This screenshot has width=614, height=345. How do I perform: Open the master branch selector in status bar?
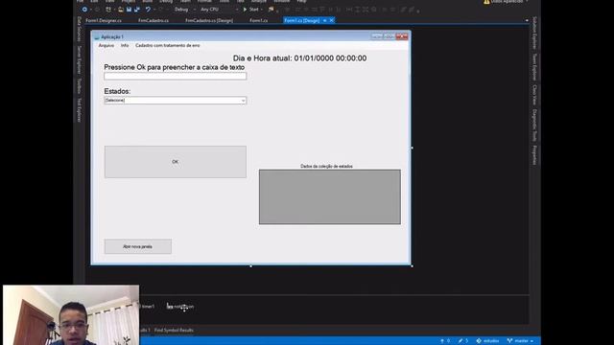pyautogui.click(x=520, y=341)
